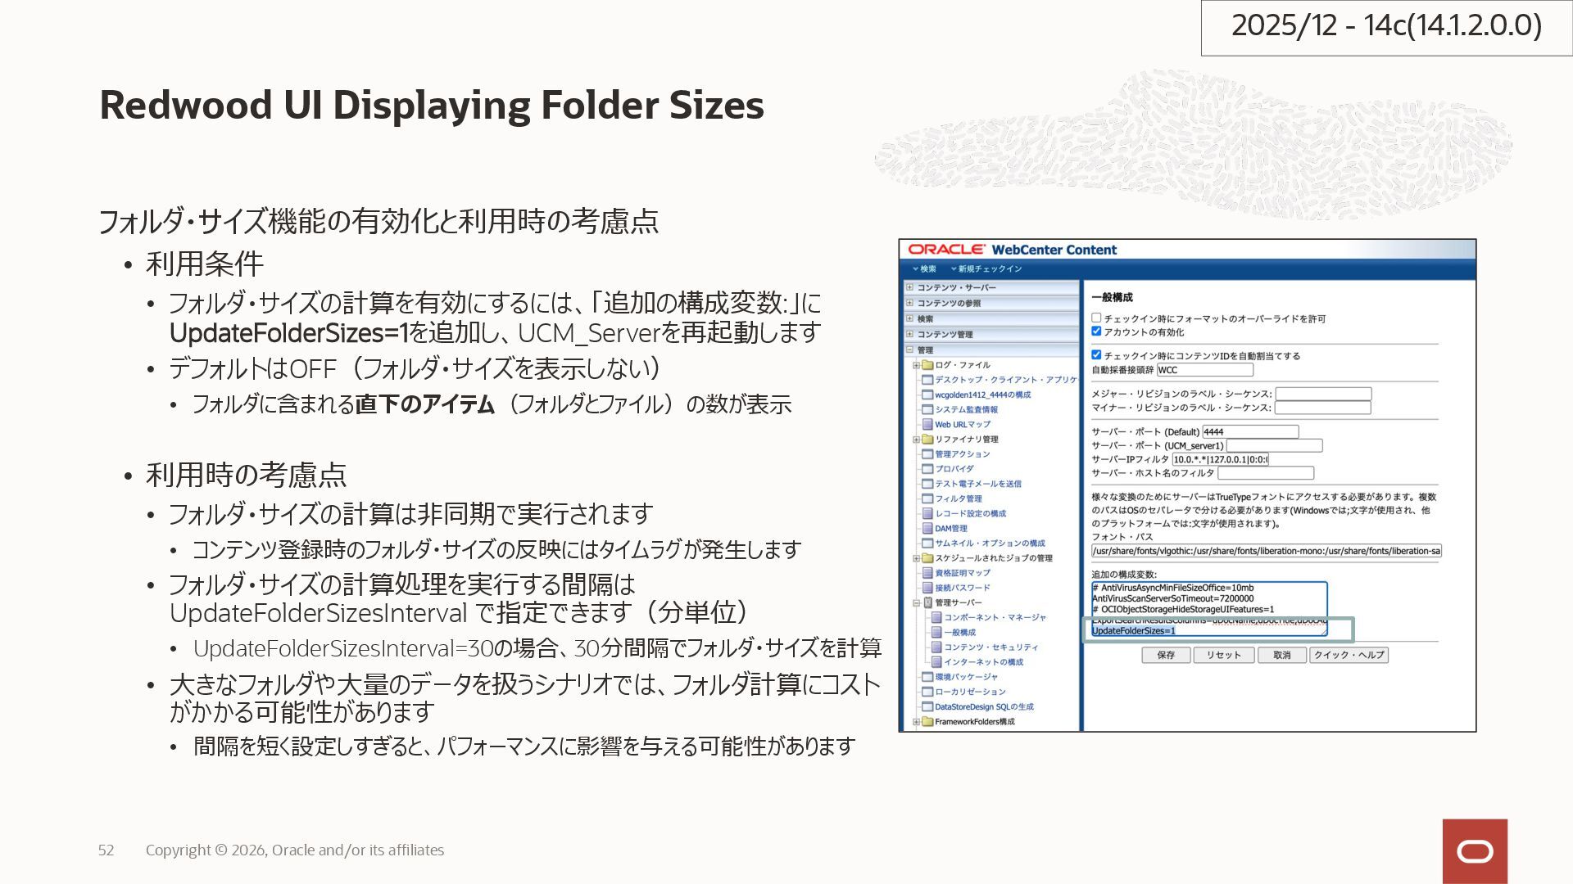Open the 検索 menu in top bar

point(925,269)
